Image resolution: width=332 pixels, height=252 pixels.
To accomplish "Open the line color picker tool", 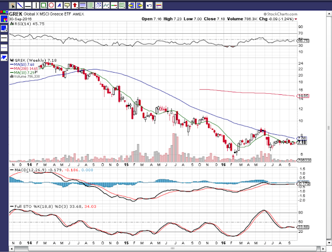I will click(4, 19).
